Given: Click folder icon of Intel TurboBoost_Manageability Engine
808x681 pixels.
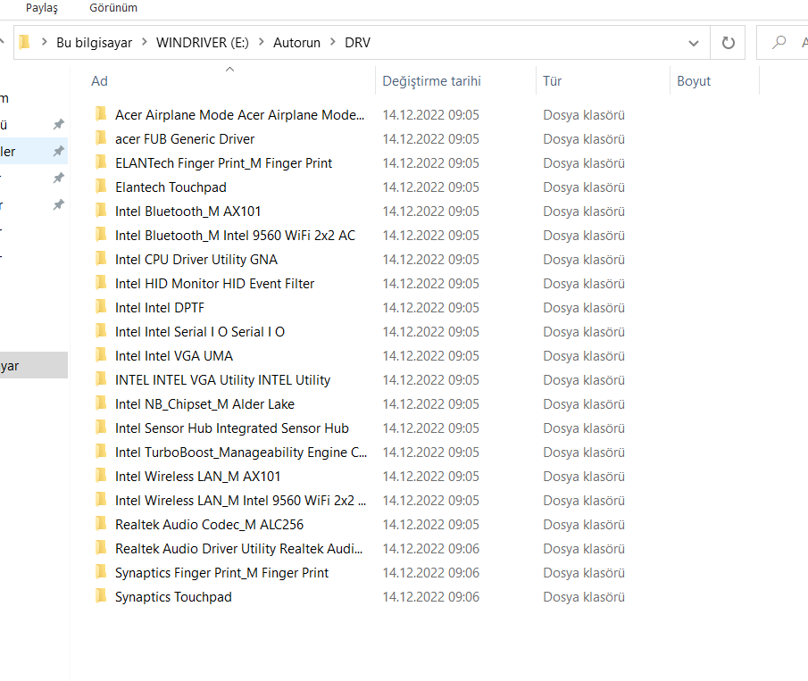Looking at the screenshot, I should [x=101, y=452].
